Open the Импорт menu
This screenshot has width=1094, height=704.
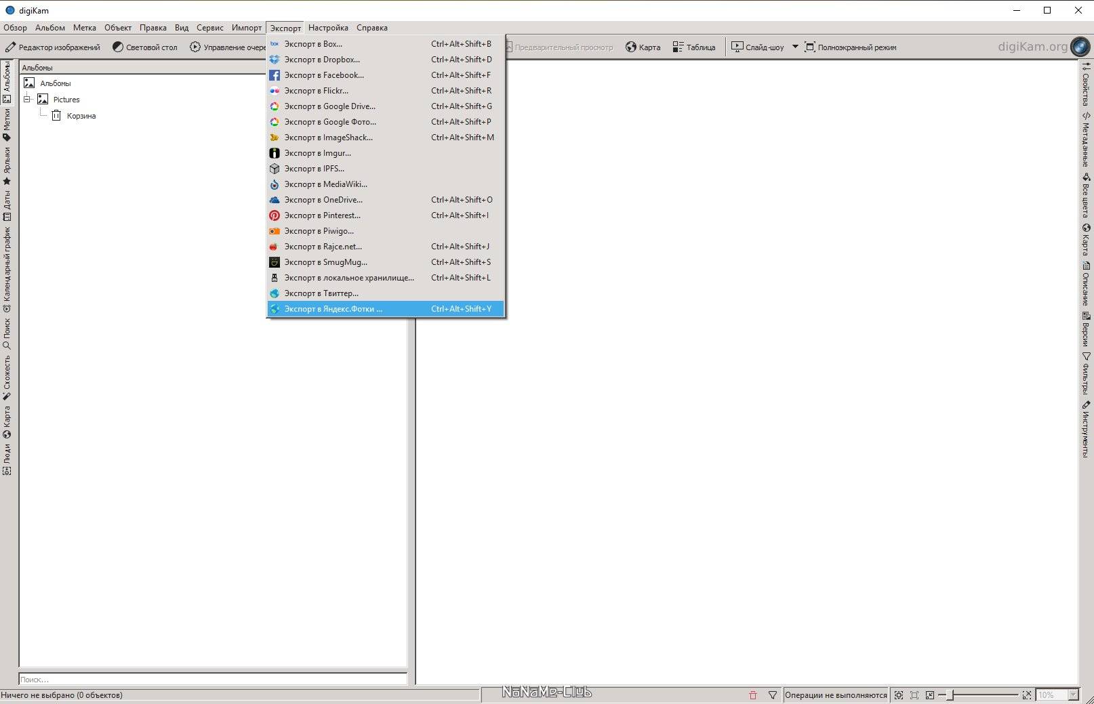247,28
